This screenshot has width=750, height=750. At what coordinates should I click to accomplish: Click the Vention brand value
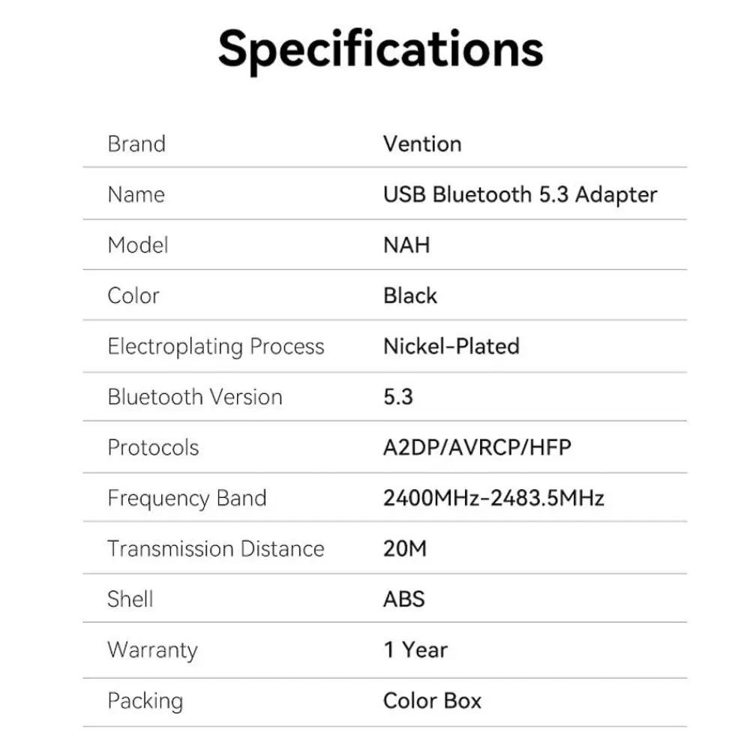pos(422,144)
